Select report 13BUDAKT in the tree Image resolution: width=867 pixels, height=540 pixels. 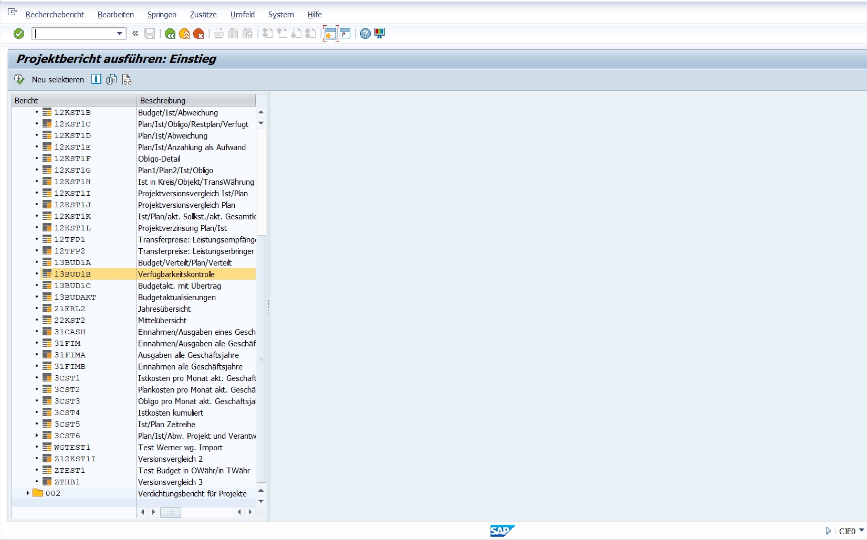click(75, 297)
